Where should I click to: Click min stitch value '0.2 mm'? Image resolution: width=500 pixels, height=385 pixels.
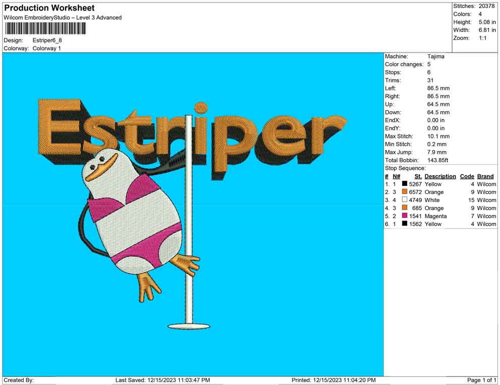436,144
